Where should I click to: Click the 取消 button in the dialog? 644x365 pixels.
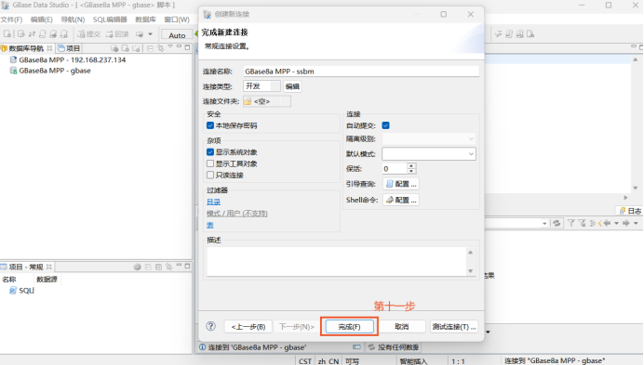click(x=402, y=326)
